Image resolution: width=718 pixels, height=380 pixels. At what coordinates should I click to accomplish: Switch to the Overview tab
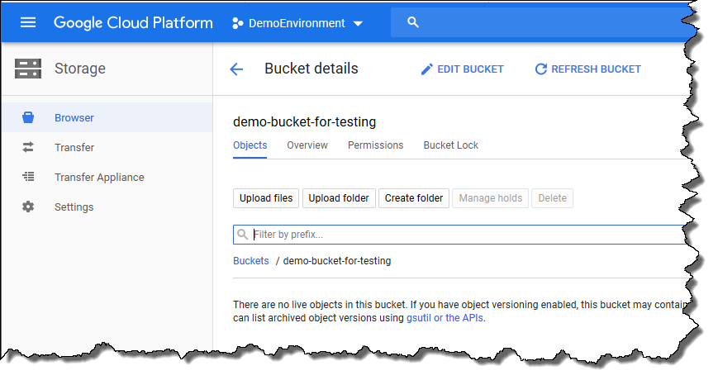click(x=307, y=145)
